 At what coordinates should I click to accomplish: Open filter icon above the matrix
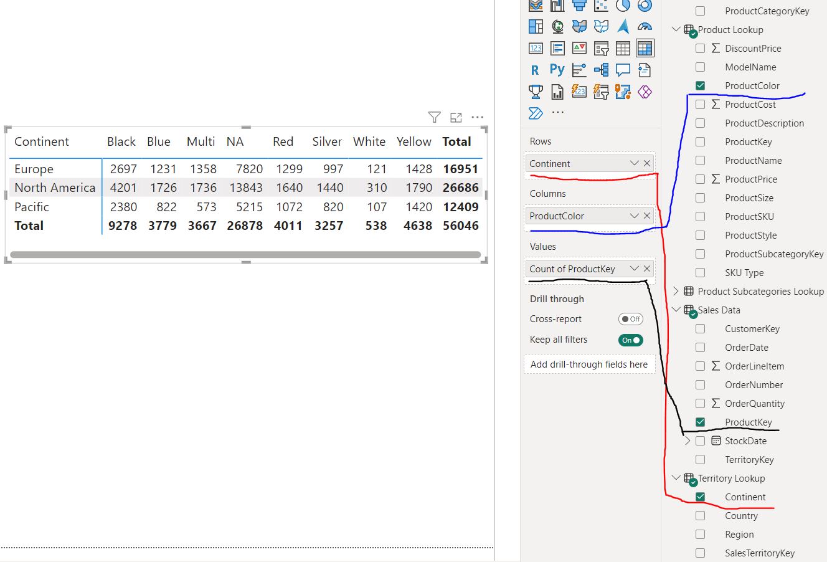click(x=435, y=117)
